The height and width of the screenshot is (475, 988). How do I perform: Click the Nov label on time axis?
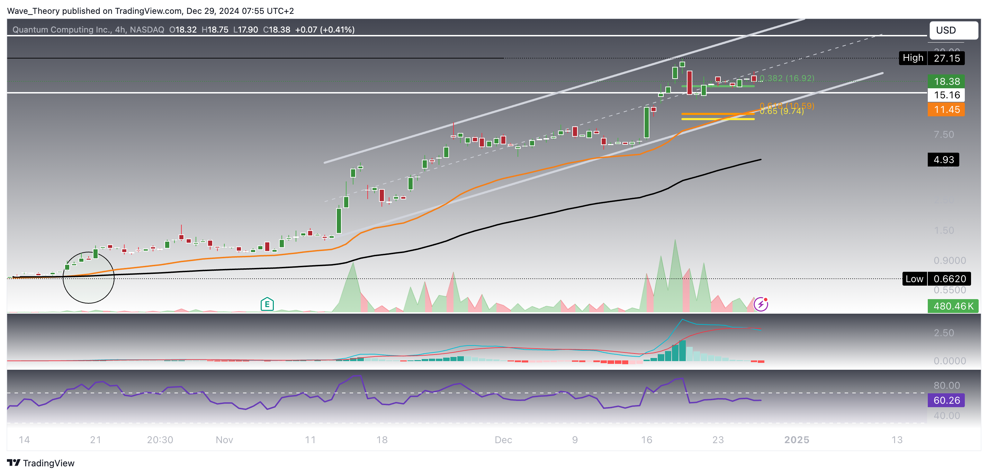[x=224, y=440]
